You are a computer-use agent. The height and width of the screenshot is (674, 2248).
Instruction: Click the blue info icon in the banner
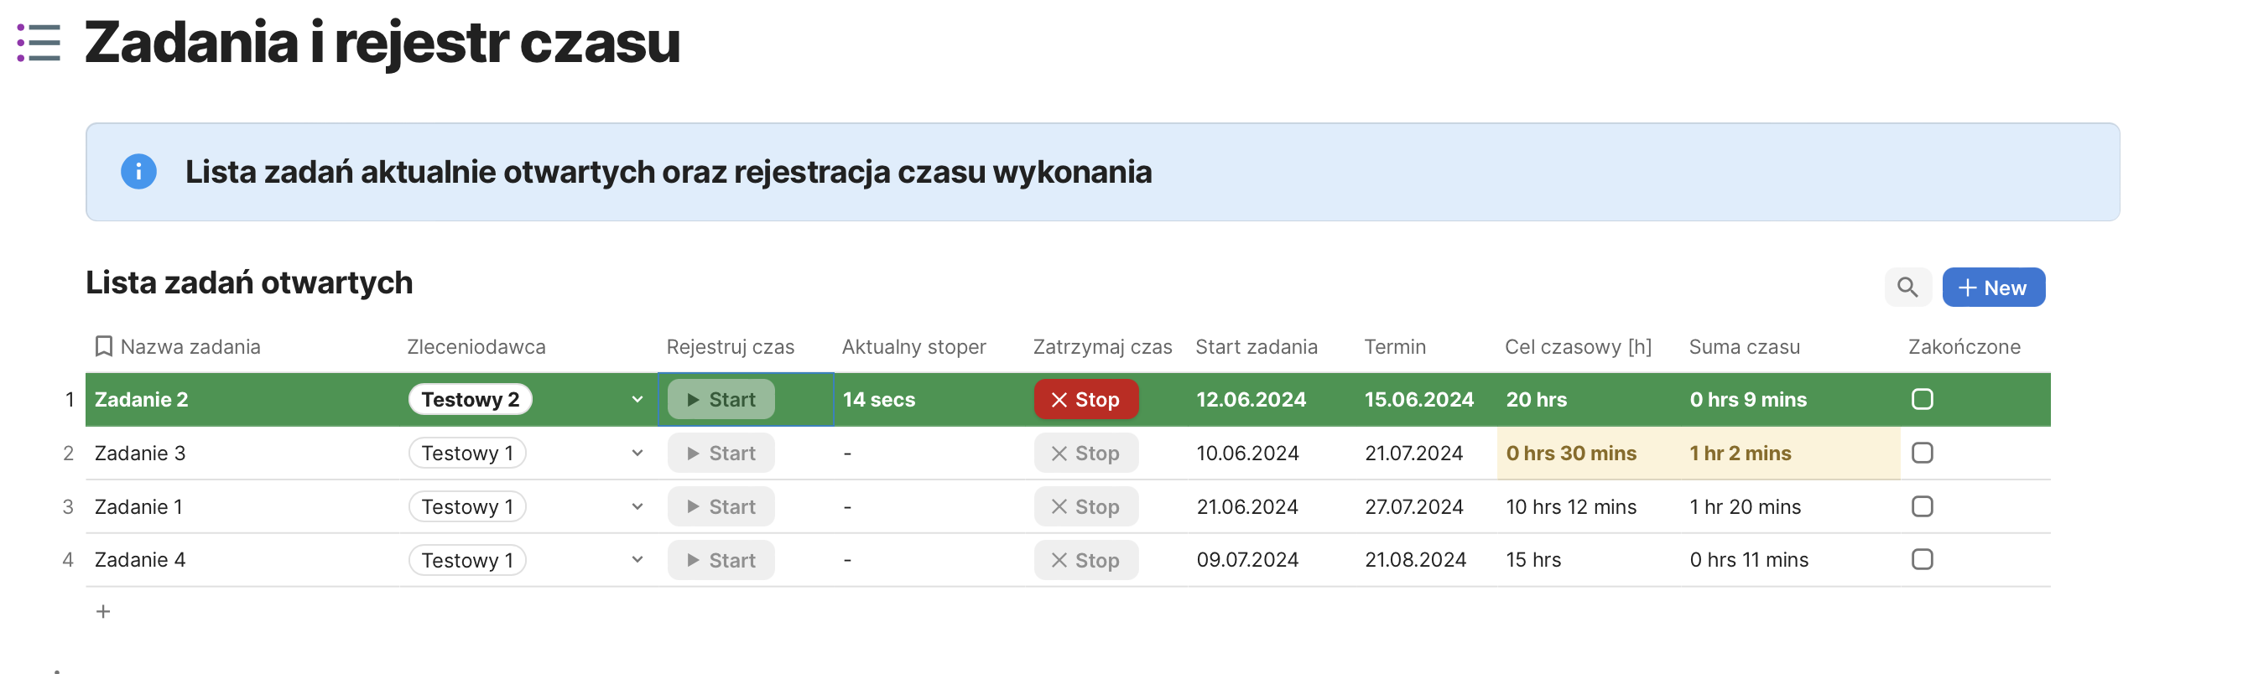(x=138, y=172)
